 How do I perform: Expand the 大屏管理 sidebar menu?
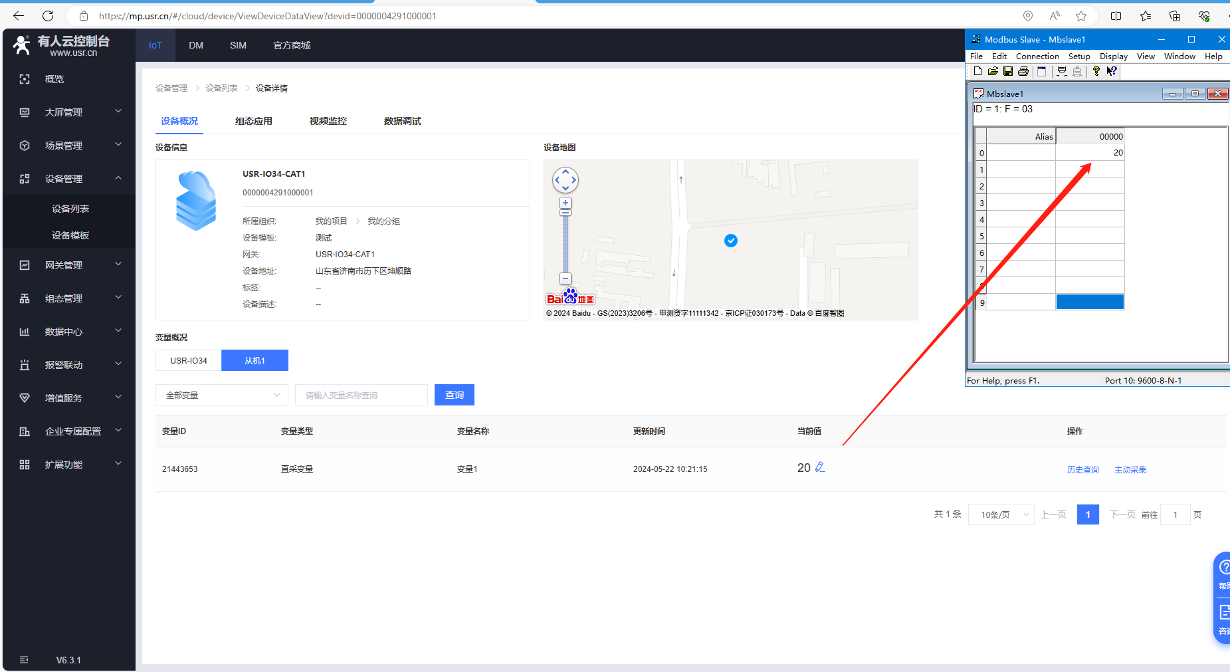[x=70, y=112]
